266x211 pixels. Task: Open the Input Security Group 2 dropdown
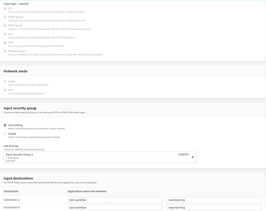tap(100, 157)
